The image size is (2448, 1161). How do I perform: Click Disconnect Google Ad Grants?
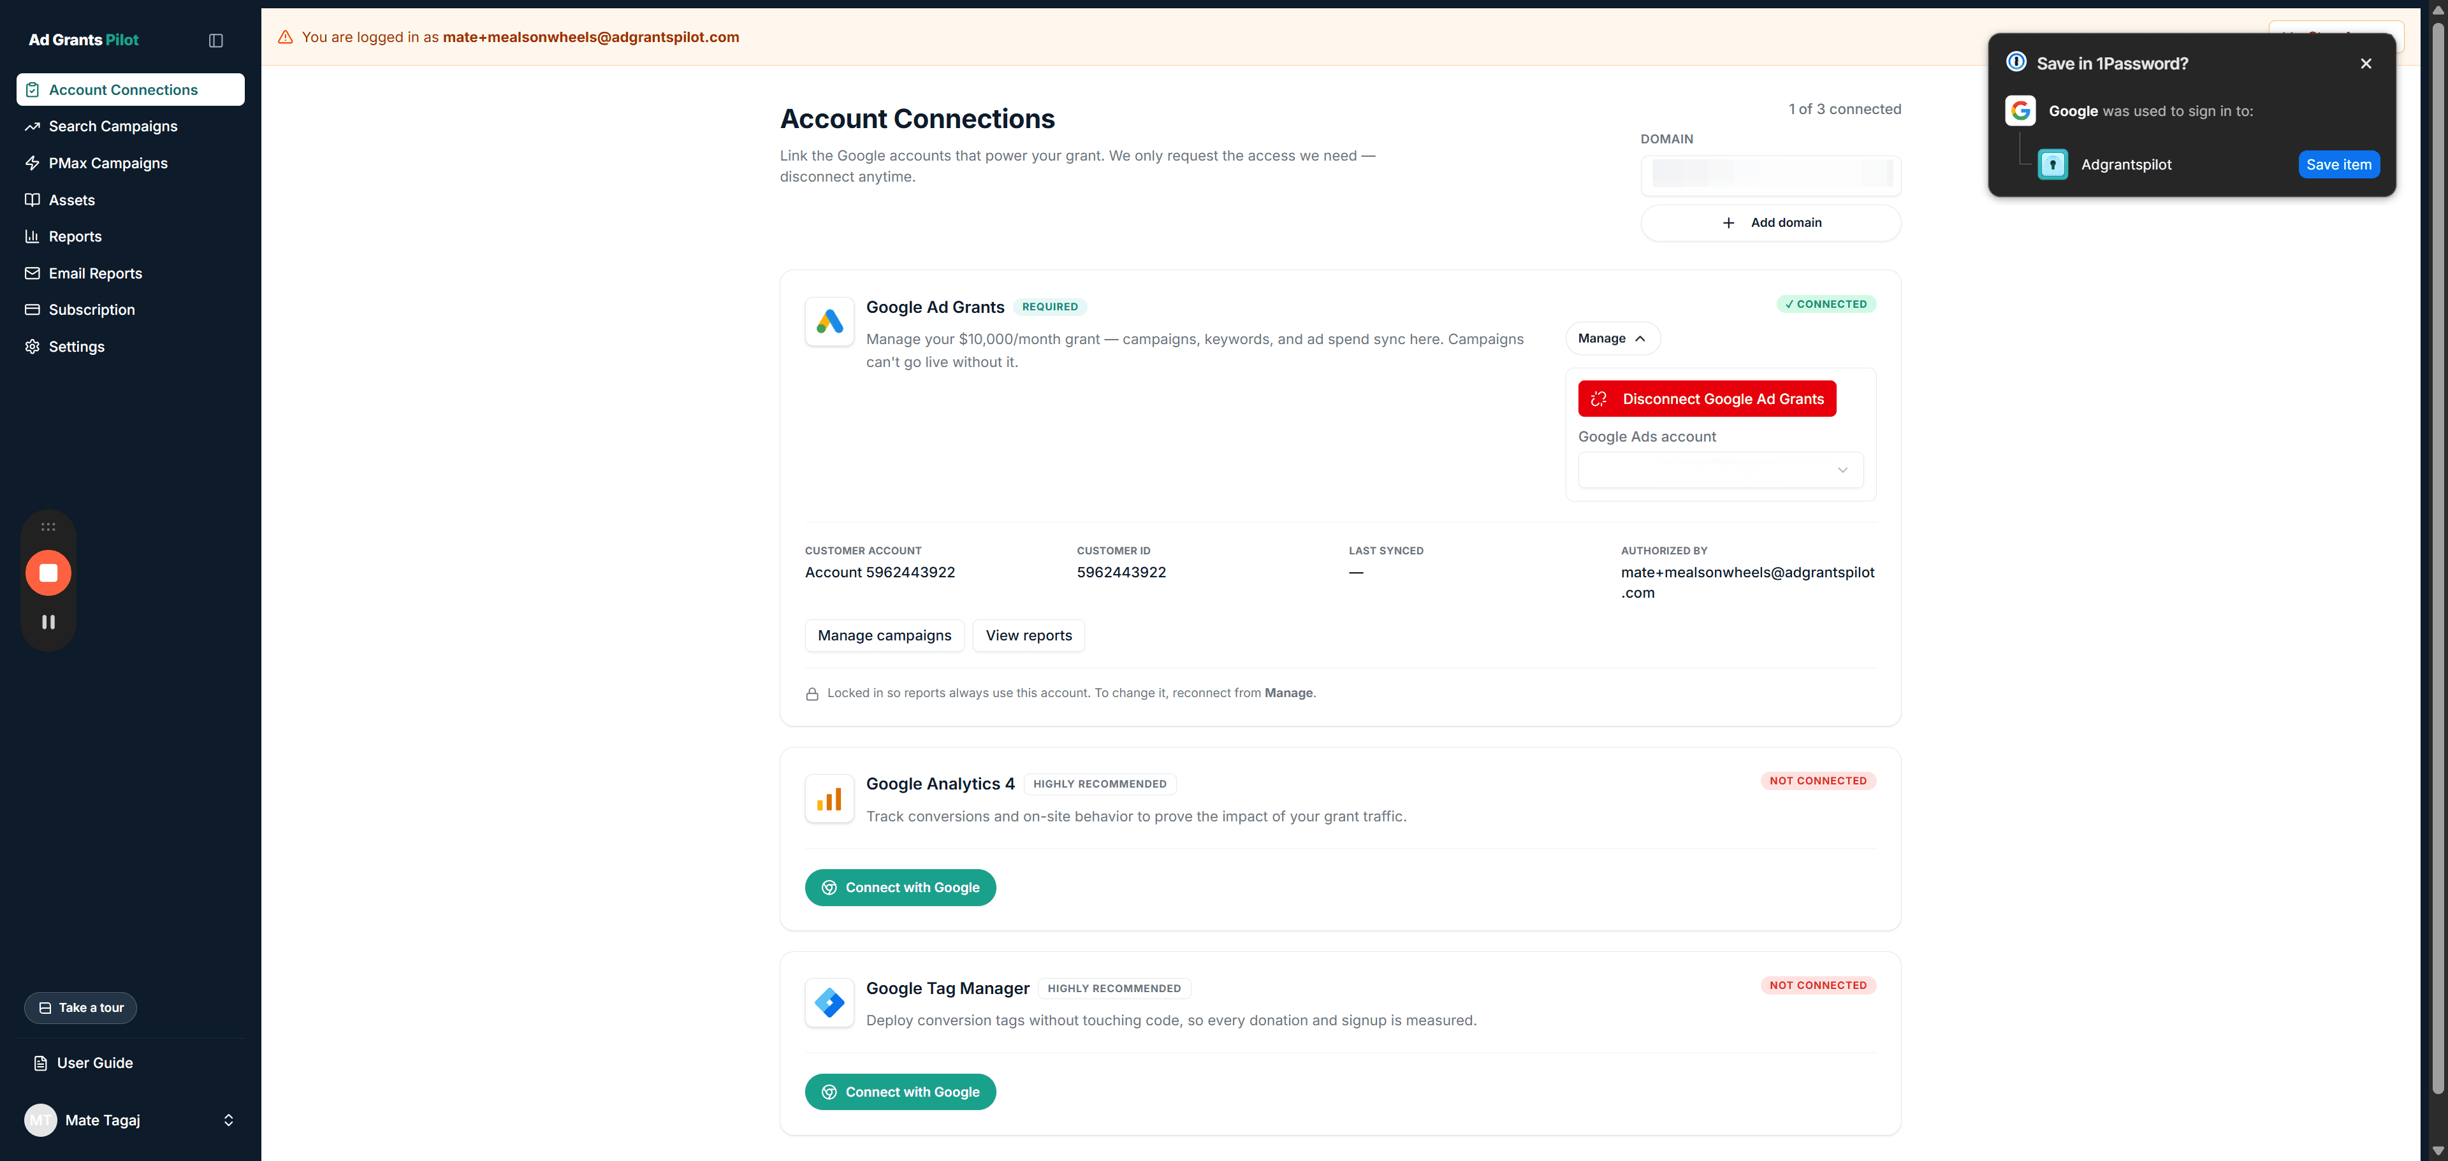pos(1707,399)
